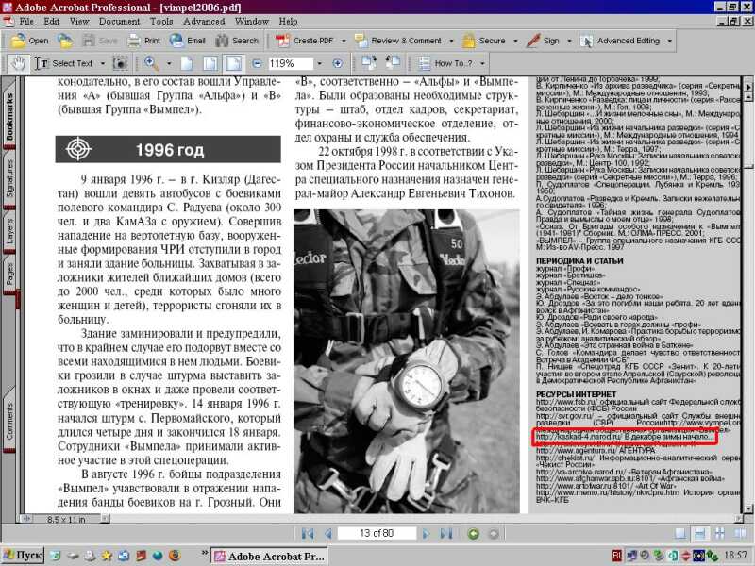This screenshot has height=566, width=755.
Task: Click the Snapshot tool icon
Action: click(120, 63)
